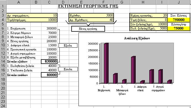Select row header 17
191x108 pixels.
pos(3,75)
